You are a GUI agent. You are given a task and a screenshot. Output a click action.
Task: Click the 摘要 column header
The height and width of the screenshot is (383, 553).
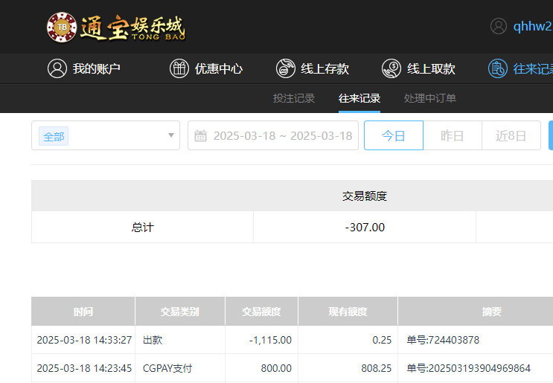coord(492,312)
